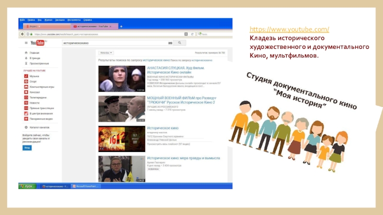Image resolution: width=383 pixels, height=215 pixels.
Task: Click the blue Вход sign-in button
Action: coord(27,148)
